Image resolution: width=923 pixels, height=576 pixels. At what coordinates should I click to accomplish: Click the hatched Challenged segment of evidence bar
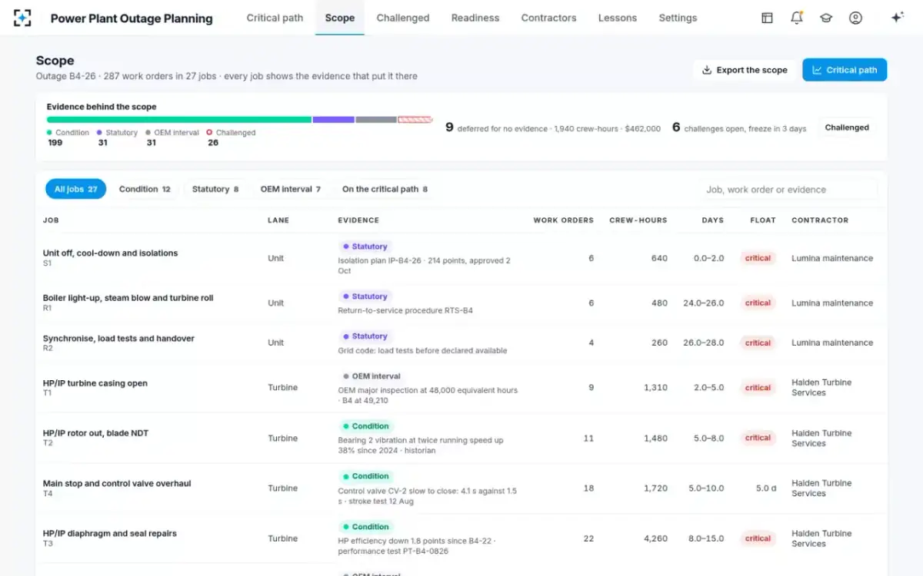tap(415, 120)
